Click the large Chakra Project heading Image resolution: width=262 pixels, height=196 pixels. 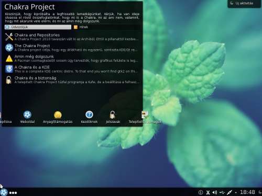click(29, 7)
